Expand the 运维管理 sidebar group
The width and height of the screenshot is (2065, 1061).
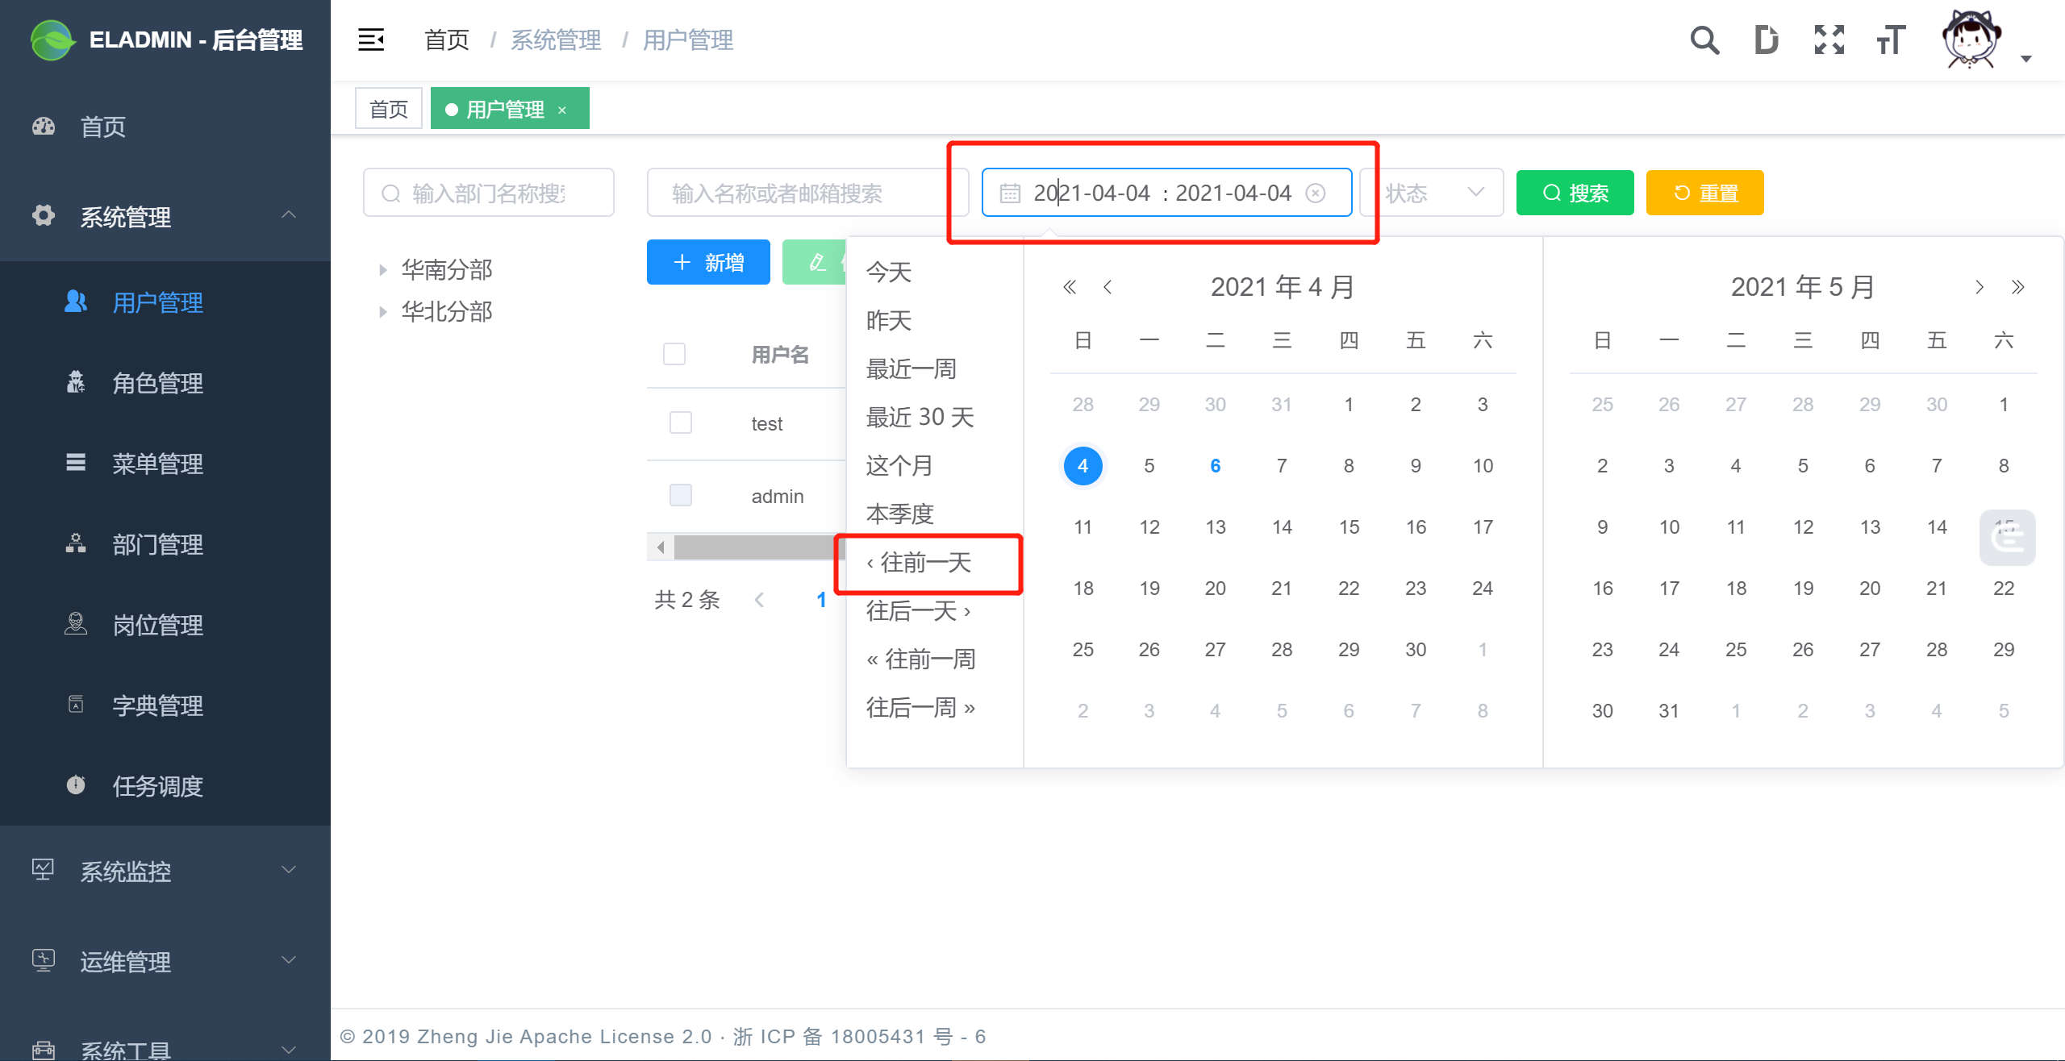165,961
